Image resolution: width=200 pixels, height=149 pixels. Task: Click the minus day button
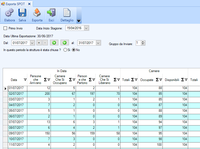[x=45, y=43]
